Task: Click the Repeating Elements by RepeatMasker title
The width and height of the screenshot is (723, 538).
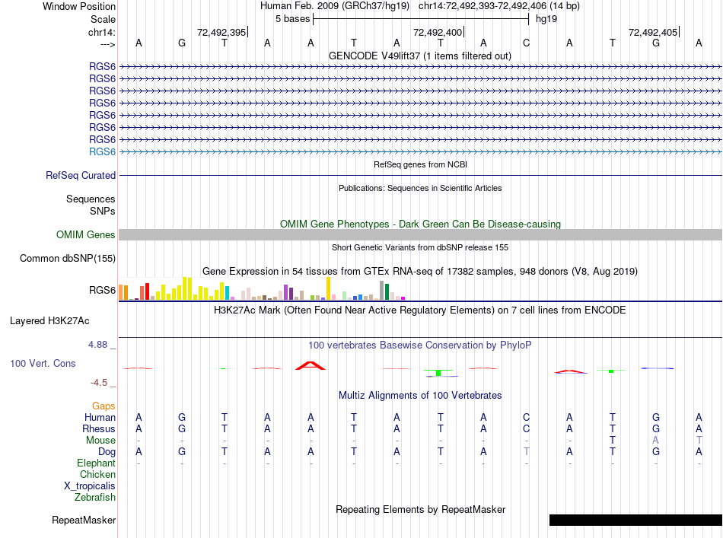Action: (420, 509)
